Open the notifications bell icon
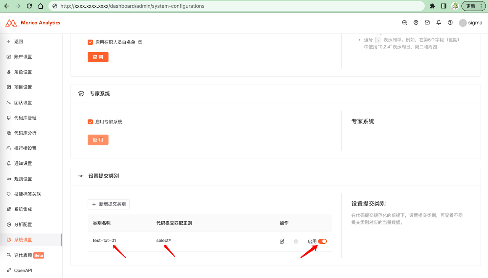Viewport: 488px width, 278px height. pyautogui.click(x=439, y=23)
